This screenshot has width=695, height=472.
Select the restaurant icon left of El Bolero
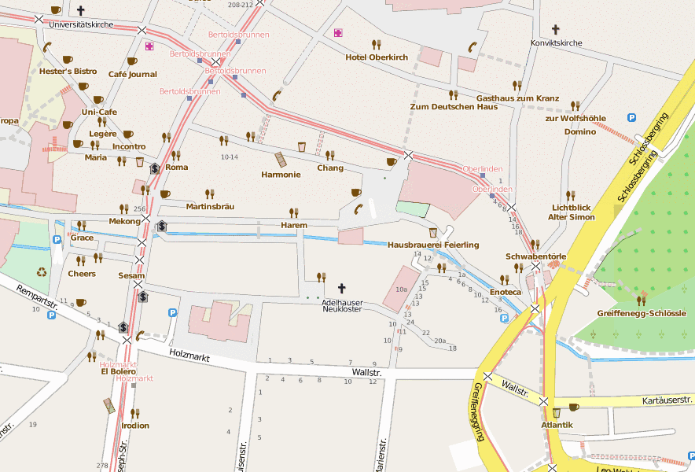(x=92, y=356)
